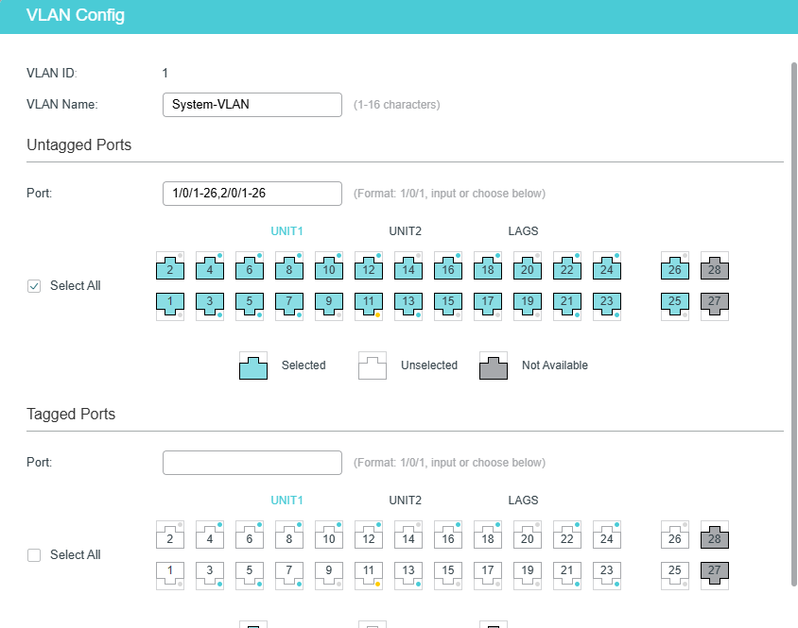
Task: Toggle untagged port 26
Action: point(675,266)
